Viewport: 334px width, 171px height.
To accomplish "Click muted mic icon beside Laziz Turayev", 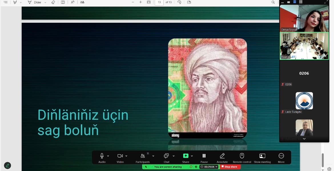I will point(283,112).
